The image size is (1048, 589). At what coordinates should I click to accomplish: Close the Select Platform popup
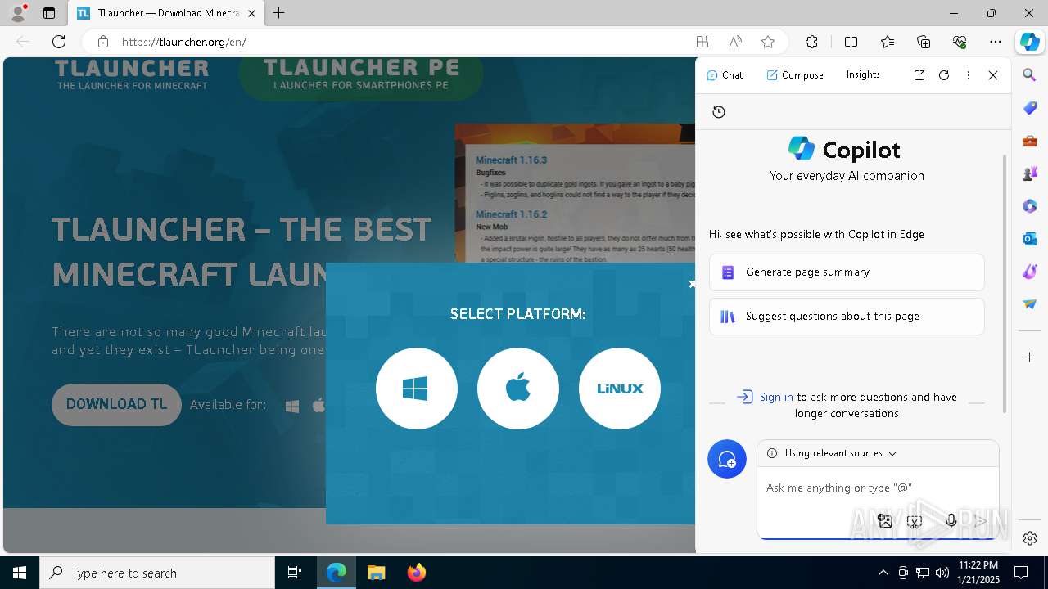pos(691,284)
